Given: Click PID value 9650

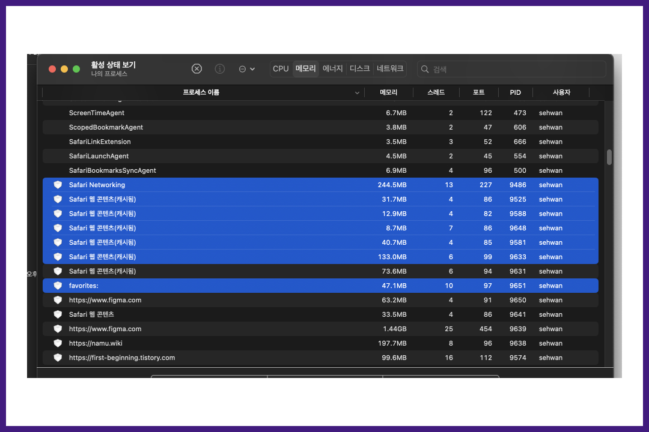Looking at the screenshot, I should [518, 300].
